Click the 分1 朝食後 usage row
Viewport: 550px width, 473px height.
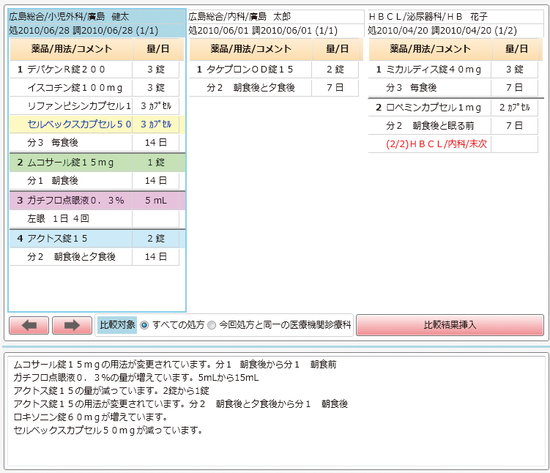pyautogui.click(x=94, y=181)
